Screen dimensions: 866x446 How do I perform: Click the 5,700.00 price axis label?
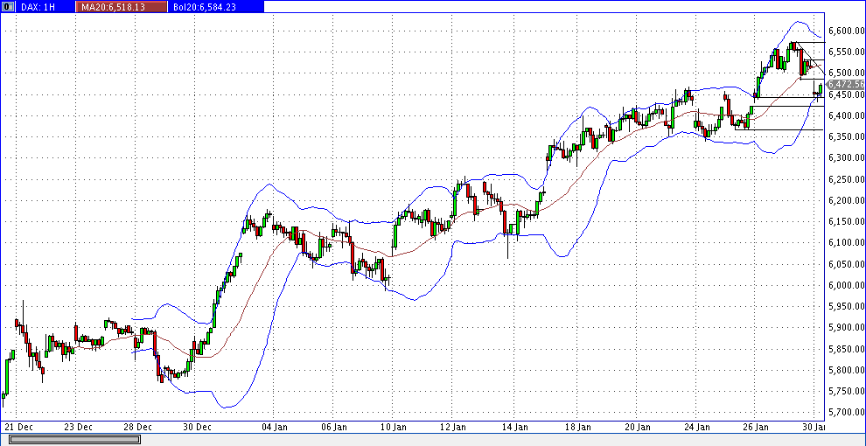(846, 412)
